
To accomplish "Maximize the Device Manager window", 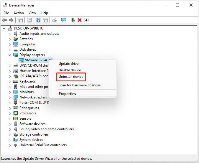I will tap(177, 5).
